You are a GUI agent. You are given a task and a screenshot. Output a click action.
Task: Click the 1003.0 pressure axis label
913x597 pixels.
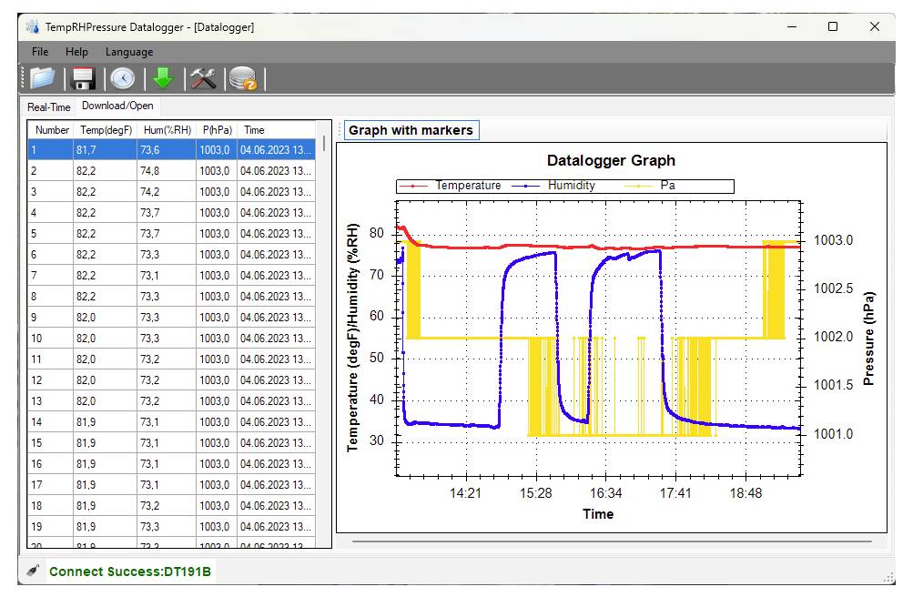coord(833,240)
